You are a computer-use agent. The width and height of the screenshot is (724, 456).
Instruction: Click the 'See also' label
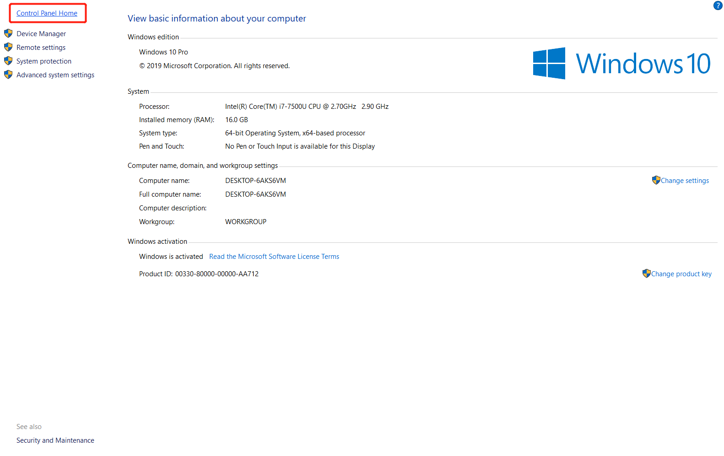pos(29,427)
